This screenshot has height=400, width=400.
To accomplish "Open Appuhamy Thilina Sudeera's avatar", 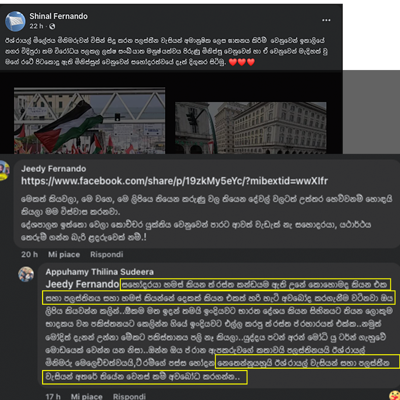I will [x=26, y=274].
